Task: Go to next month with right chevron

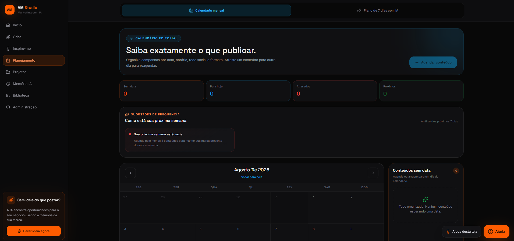Action: point(373,173)
